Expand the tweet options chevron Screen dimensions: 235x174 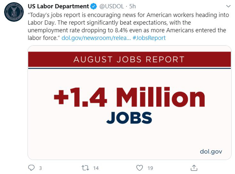[x=228, y=6]
